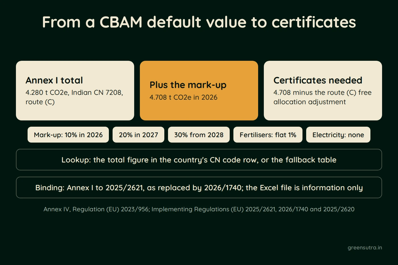Click the 'Plus the mark-up' heading

pos(188,85)
